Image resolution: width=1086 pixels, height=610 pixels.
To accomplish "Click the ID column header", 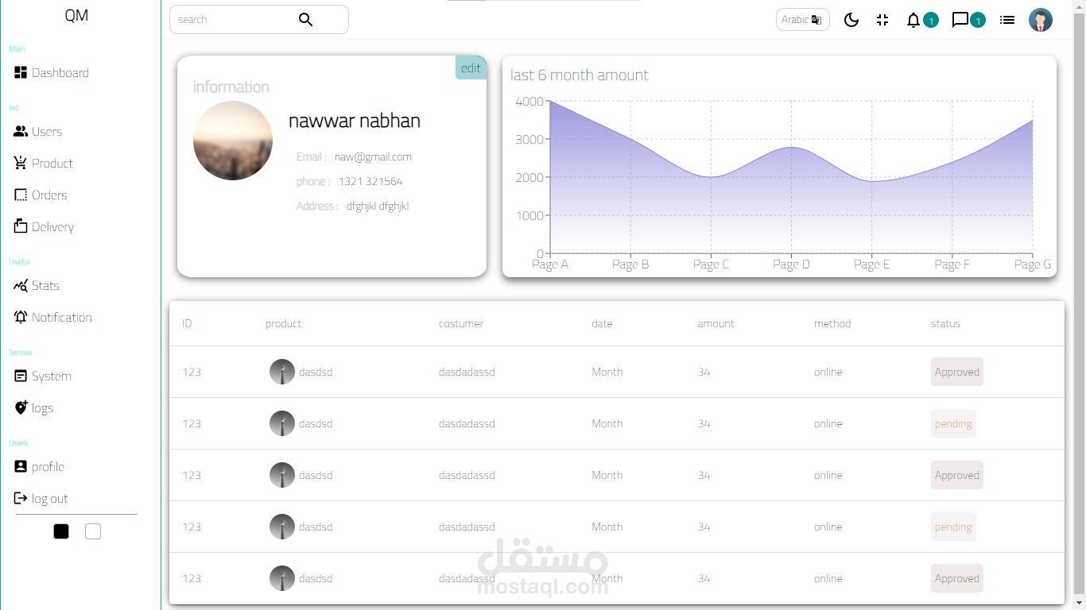I will coord(187,324).
